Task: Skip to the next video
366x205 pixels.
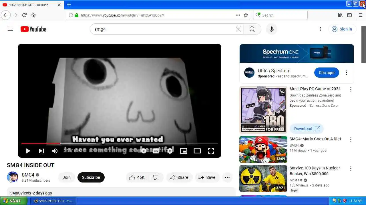Action: click(x=41, y=151)
